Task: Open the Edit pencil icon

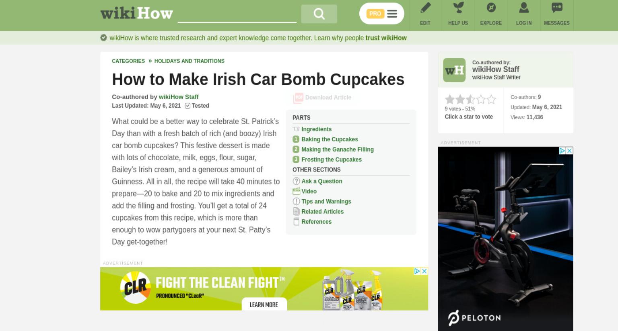Action: click(x=425, y=8)
